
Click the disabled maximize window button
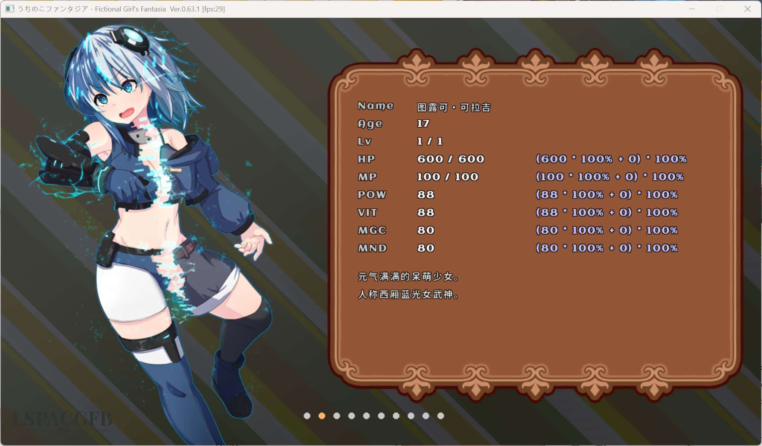pyautogui.click(x=720, y=9)
